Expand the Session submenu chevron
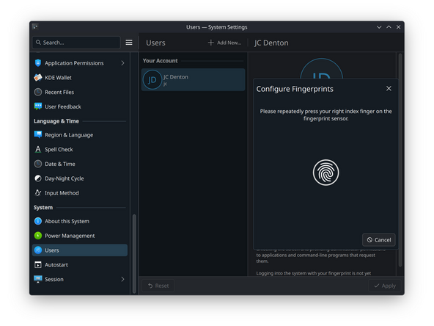 (122, 279)
